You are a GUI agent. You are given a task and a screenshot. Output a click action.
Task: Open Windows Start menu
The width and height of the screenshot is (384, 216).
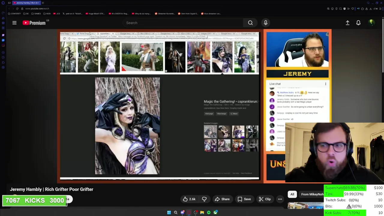(x=169, y=212)
